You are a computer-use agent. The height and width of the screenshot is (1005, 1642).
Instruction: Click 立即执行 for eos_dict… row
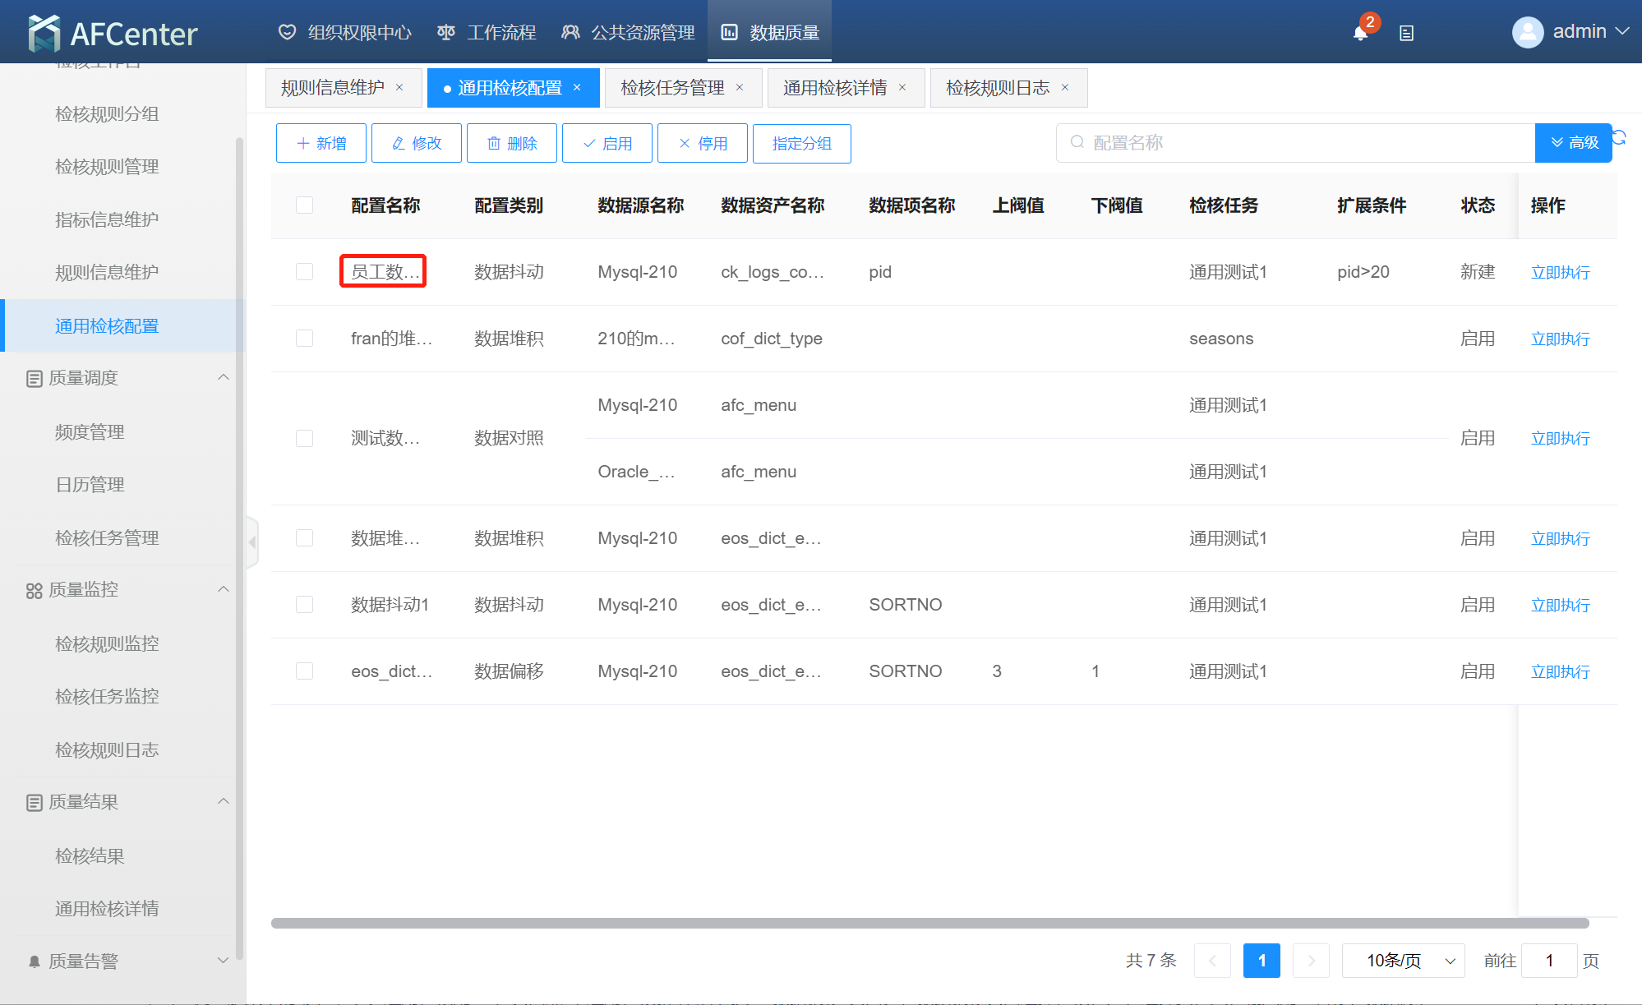(x=1560, y=671)
